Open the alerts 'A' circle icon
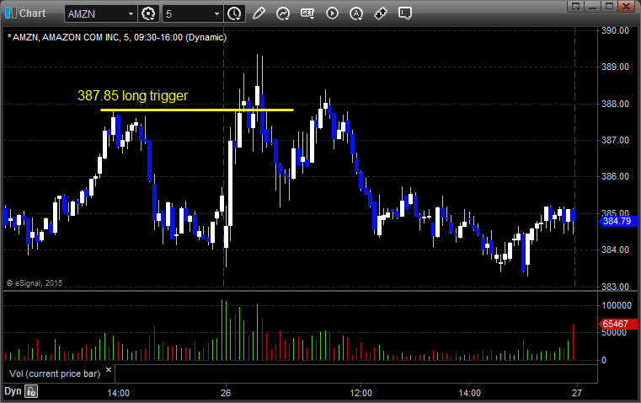The height and width of the screenshot is (403, 641). coord(356,13)
